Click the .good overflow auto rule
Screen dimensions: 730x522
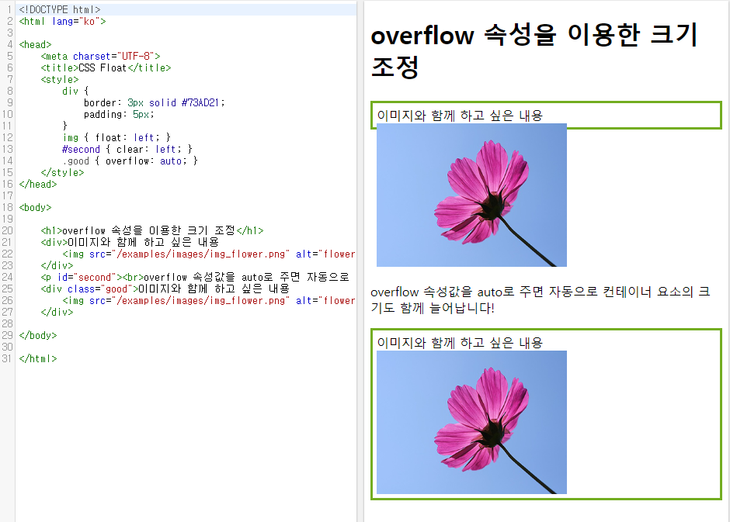click(x=130, y=161)
